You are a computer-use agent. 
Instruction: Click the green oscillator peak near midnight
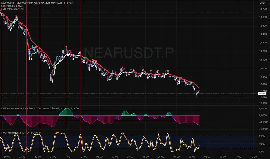pyautogui.click(x=67, y=109)
